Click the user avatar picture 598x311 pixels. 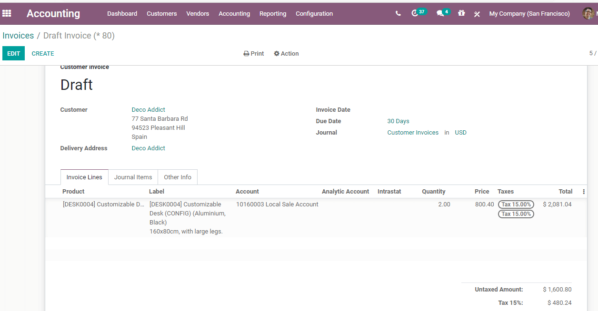coord(588,13)
